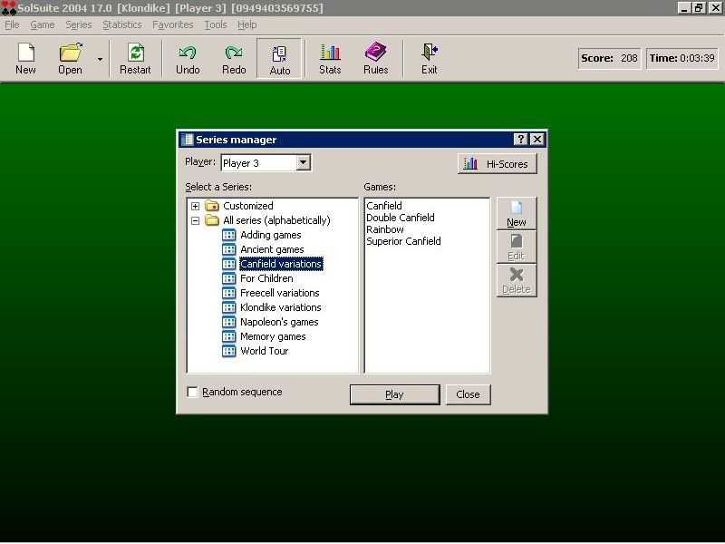This screenshot has width=725, height=544.
Task: Redo the move
Action: 234,59
